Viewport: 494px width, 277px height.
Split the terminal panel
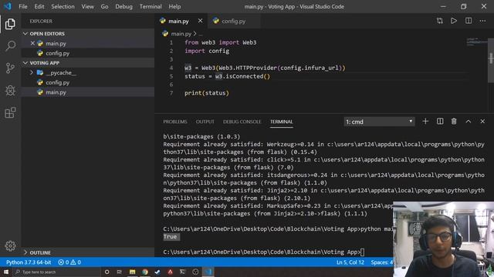pos(440,122)
